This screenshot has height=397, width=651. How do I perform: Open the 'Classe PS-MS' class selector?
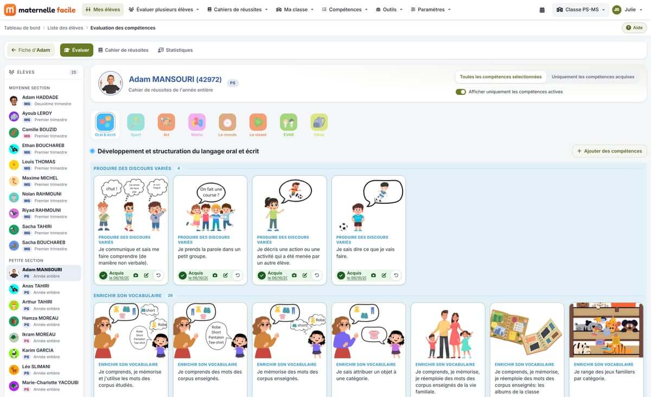click(x=580, y=10)
